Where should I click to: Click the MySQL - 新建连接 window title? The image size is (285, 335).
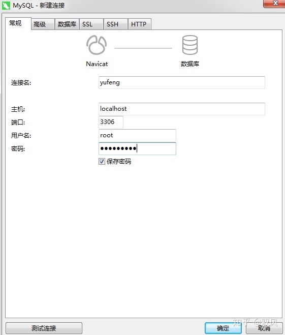pos(39,6)
